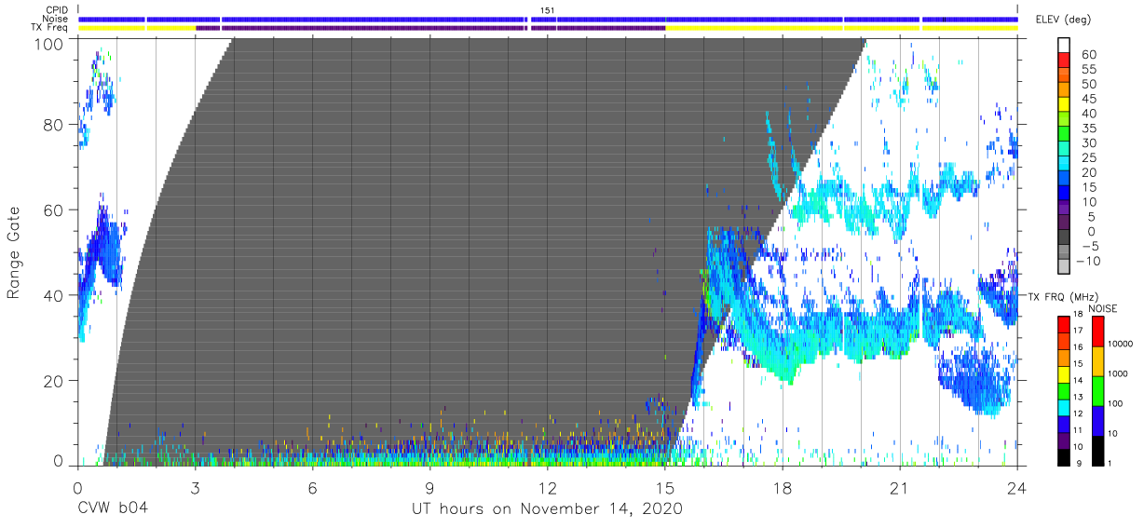Pick the green 30–35 elevation colorbar segment
This screenshot has width=1144, height=528.
point(1065,135)
